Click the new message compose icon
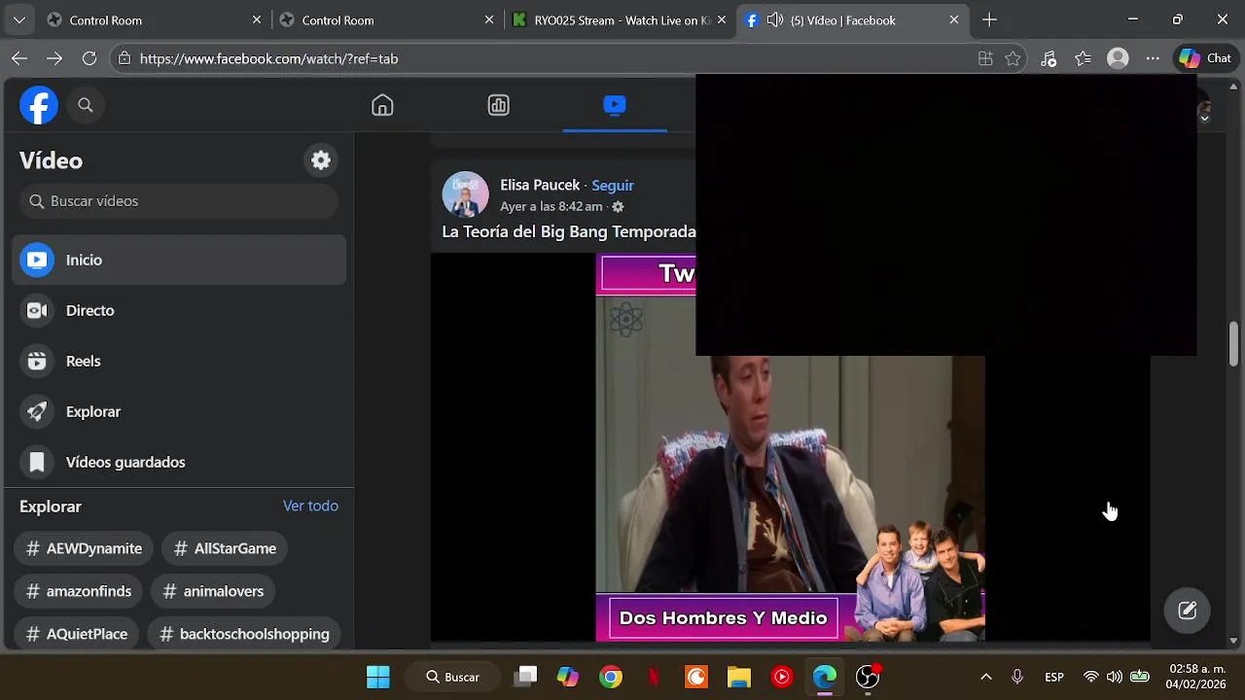This screenshot has width=1245, height=700. [x=1188, y=611]
